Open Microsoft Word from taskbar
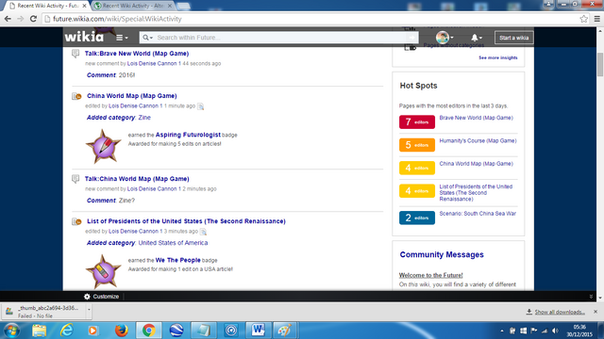 click(x=258, y=331)
